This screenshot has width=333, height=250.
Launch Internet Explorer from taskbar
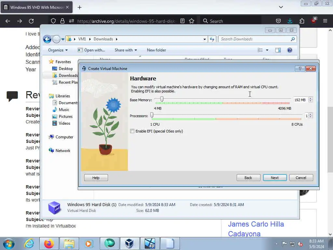pos(29,243)
